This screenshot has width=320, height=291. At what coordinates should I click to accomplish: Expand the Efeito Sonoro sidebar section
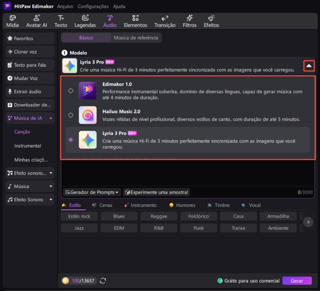pyautogui.click(x=51, y=199)
